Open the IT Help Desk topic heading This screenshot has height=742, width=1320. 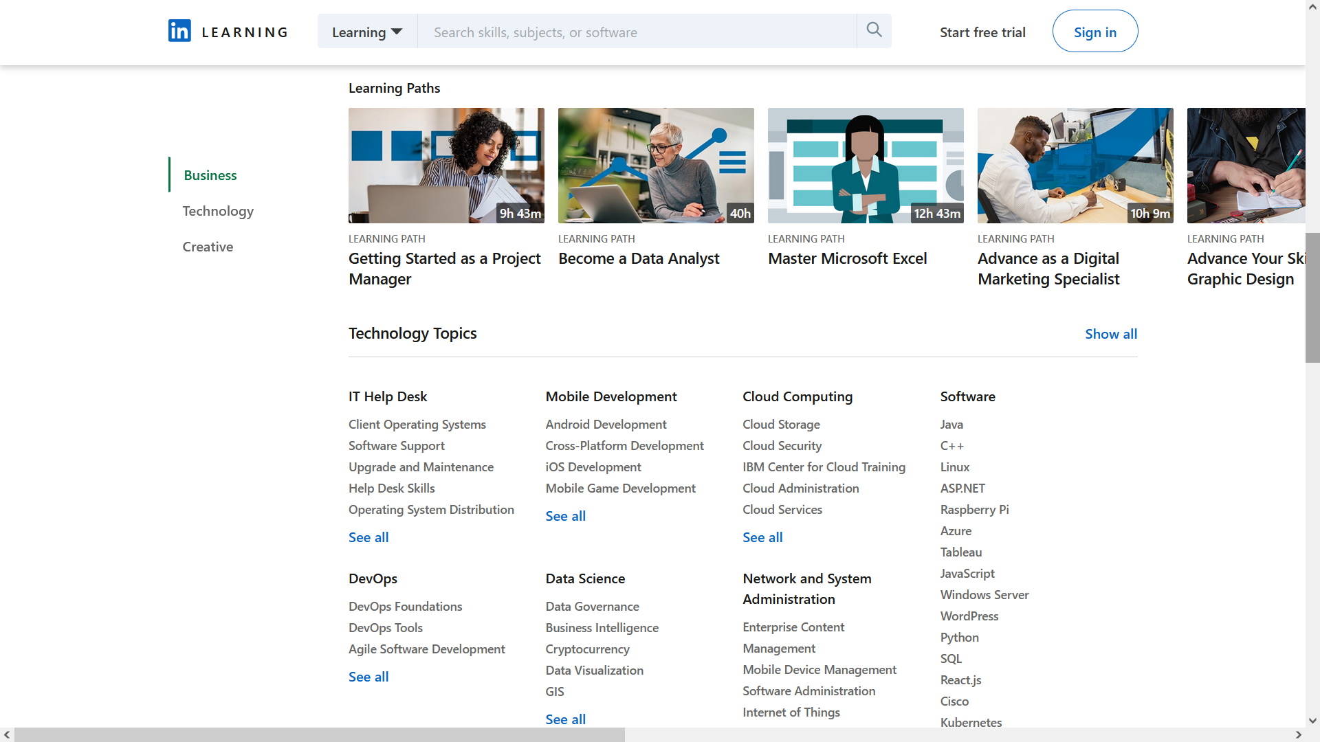pyautogui.click(x=388, y=396)
